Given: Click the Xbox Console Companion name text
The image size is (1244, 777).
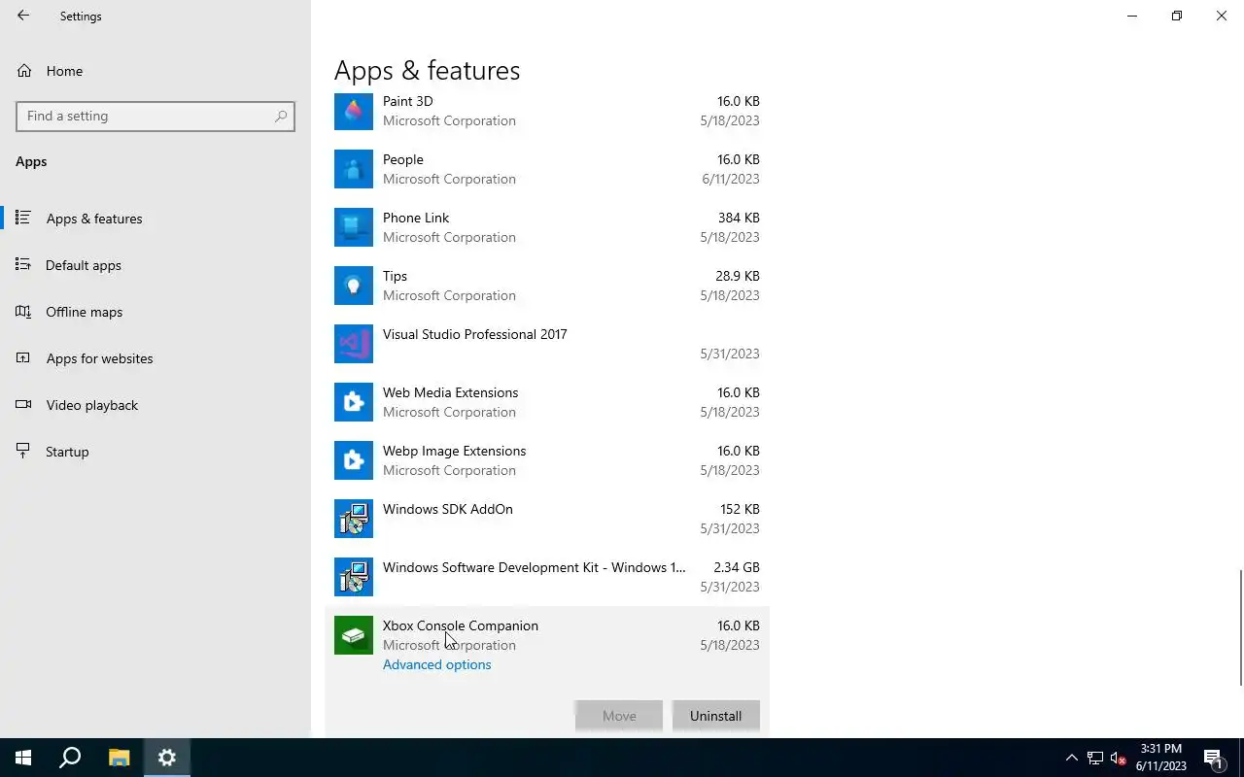Looking at the screenshot, I should [461, 625].
